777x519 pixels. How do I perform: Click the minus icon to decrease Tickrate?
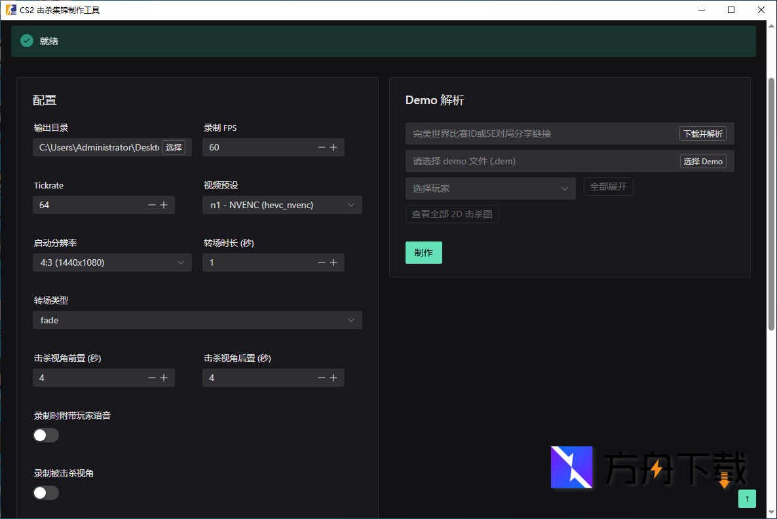tap(151, 204)
